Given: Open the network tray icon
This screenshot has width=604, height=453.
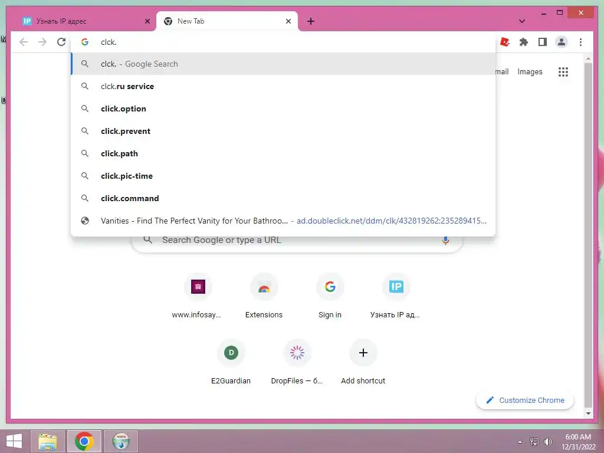Looking at the screenshot, I should 534,442.
